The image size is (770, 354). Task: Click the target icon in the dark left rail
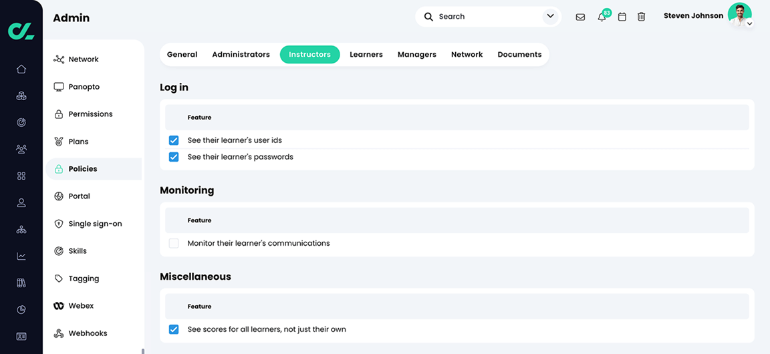[21, 123]
